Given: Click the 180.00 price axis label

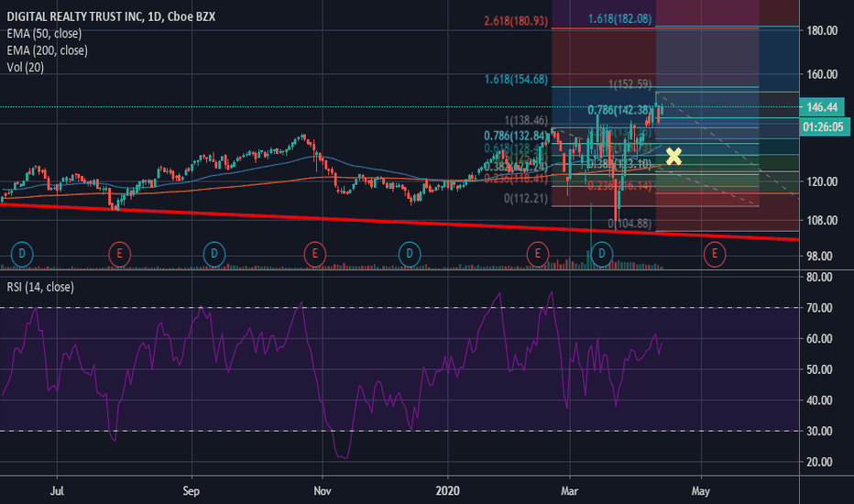Looking at the screenshot, I should tap(822, 30).
